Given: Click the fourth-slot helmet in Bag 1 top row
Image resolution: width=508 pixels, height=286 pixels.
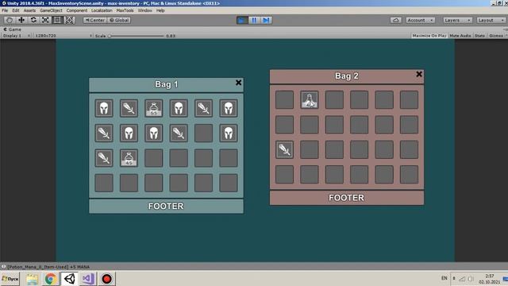Looking at the screenshot, I should [179, 108].
